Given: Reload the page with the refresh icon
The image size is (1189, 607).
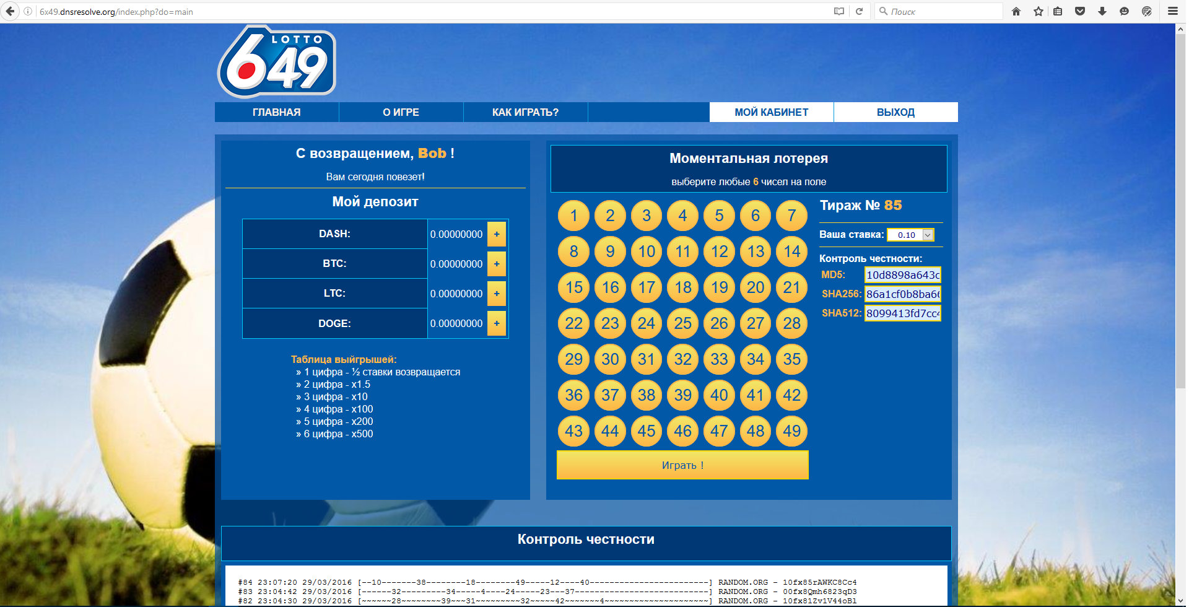Looking at the screenshot, I should pyautogui.click(x=860, y=11).
